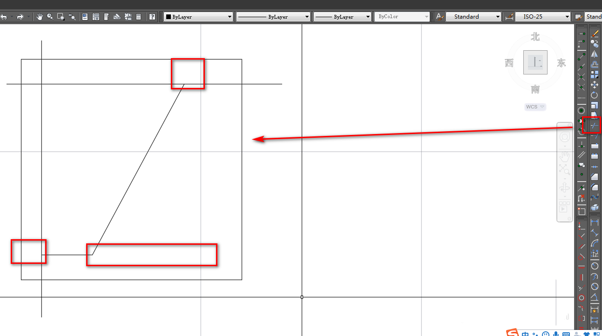Activate Zoom Previous tool
This screenshot has width=602, height=336.
72,17
